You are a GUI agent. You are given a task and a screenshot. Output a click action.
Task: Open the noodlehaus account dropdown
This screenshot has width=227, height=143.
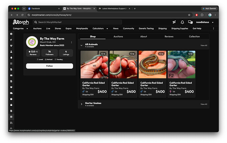click(x=205, y=22)
